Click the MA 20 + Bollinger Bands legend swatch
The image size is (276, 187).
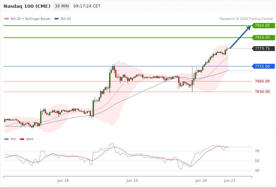6,19
